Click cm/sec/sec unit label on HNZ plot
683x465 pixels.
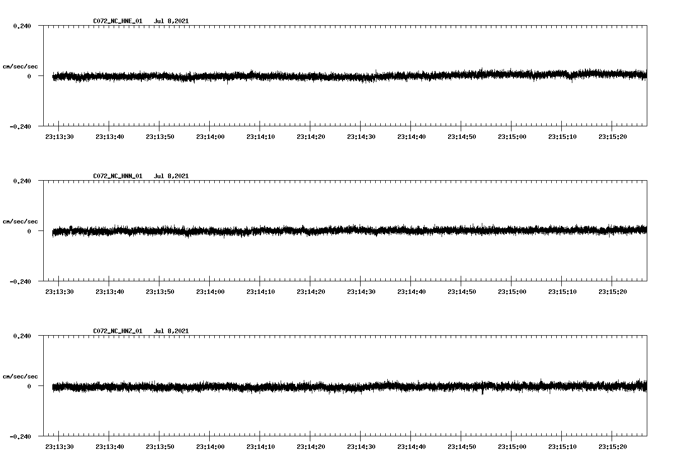tap(21, 375)
